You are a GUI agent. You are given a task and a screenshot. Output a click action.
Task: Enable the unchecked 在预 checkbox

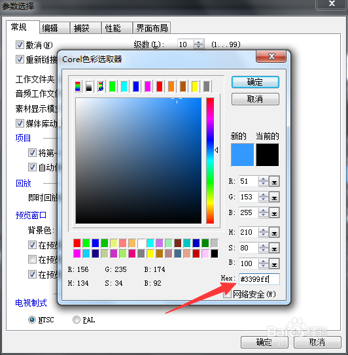[x=32, y=260]
